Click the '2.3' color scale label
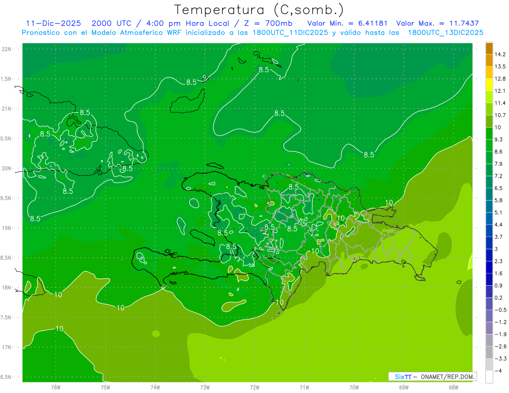 [x=498, y=261]
